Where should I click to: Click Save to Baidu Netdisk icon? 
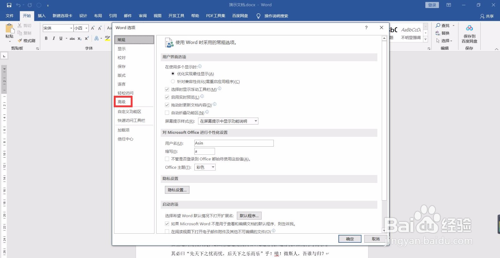click(x=469, y=28)
